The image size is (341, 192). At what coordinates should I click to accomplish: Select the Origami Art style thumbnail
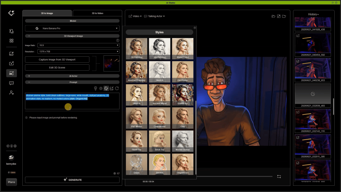click(x=183, y=164)
